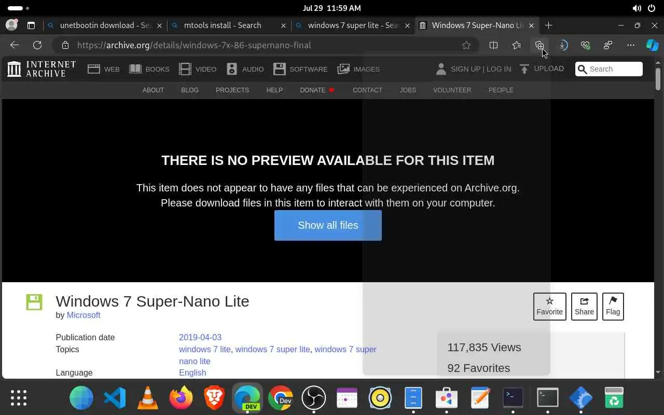This screenshot has height=415, width=664.
Task: Focus the Internet Archive search box
Action: pos(609,69)
